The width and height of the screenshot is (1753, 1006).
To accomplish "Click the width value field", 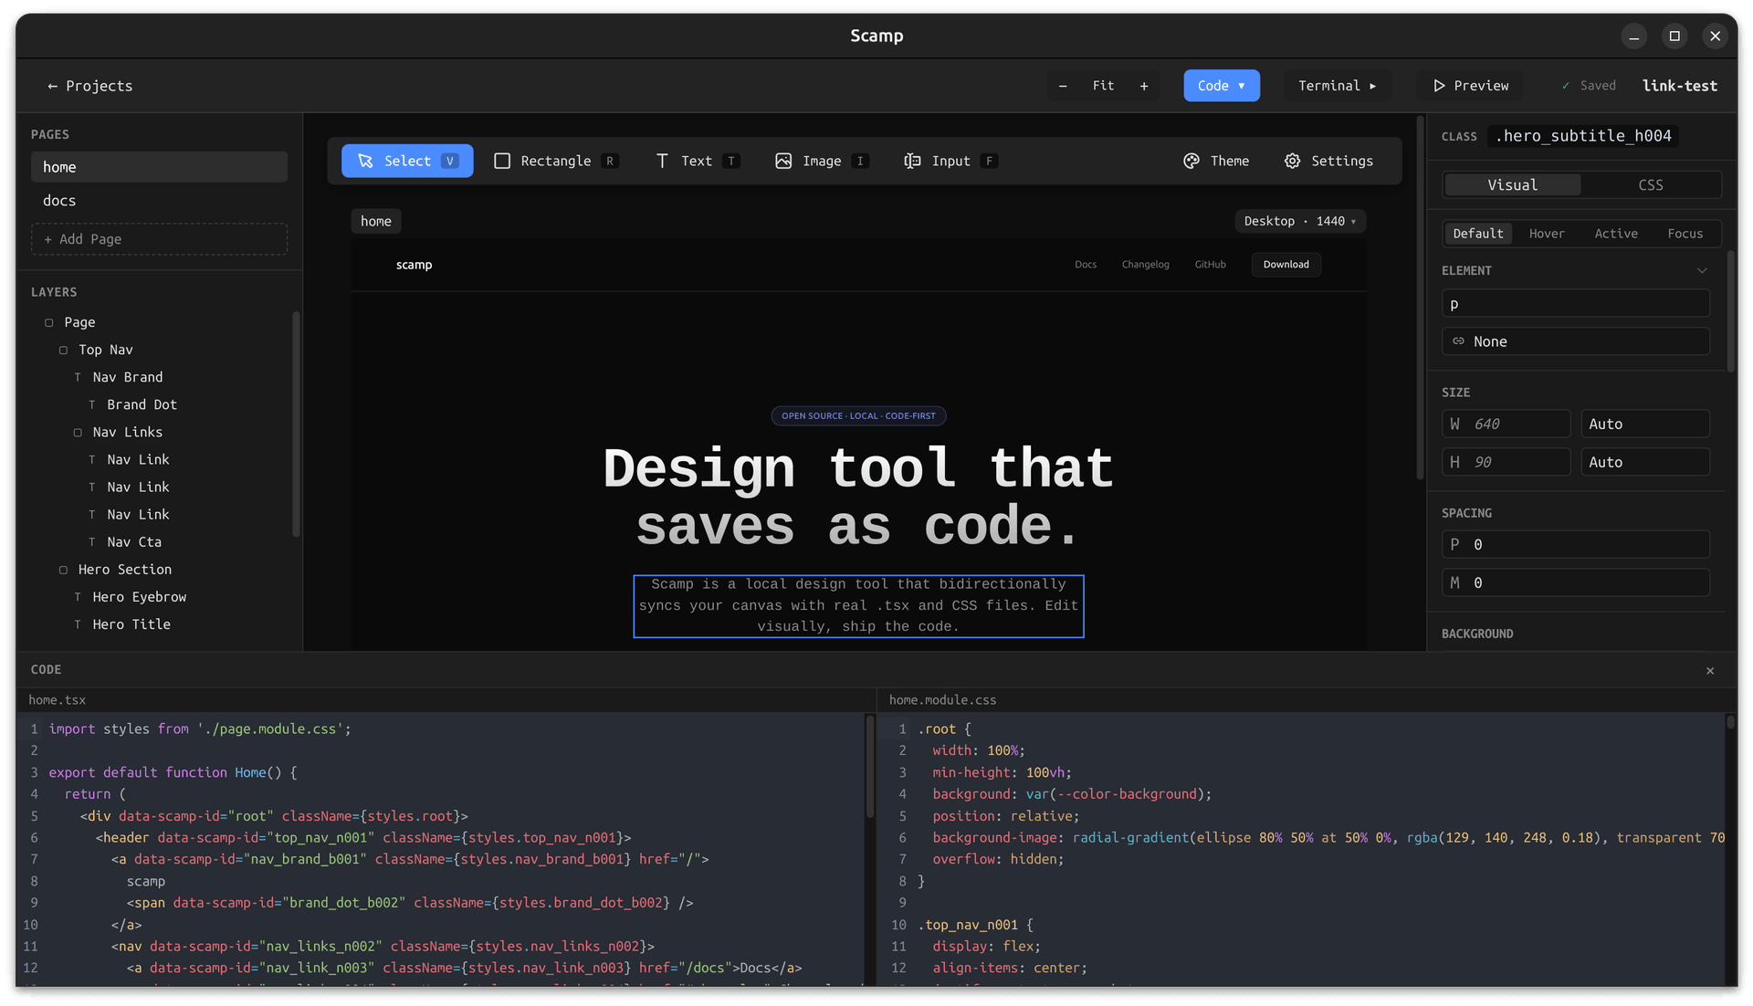I will pos(1506,424).
